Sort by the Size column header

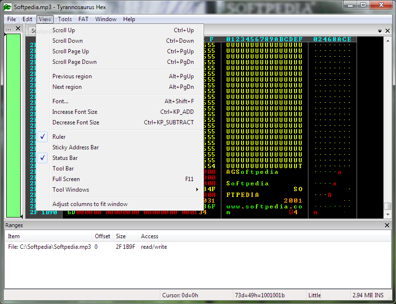(x=125, y=236)
